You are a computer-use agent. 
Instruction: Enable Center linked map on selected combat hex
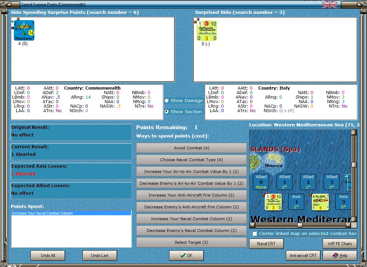tap(255, 233)
